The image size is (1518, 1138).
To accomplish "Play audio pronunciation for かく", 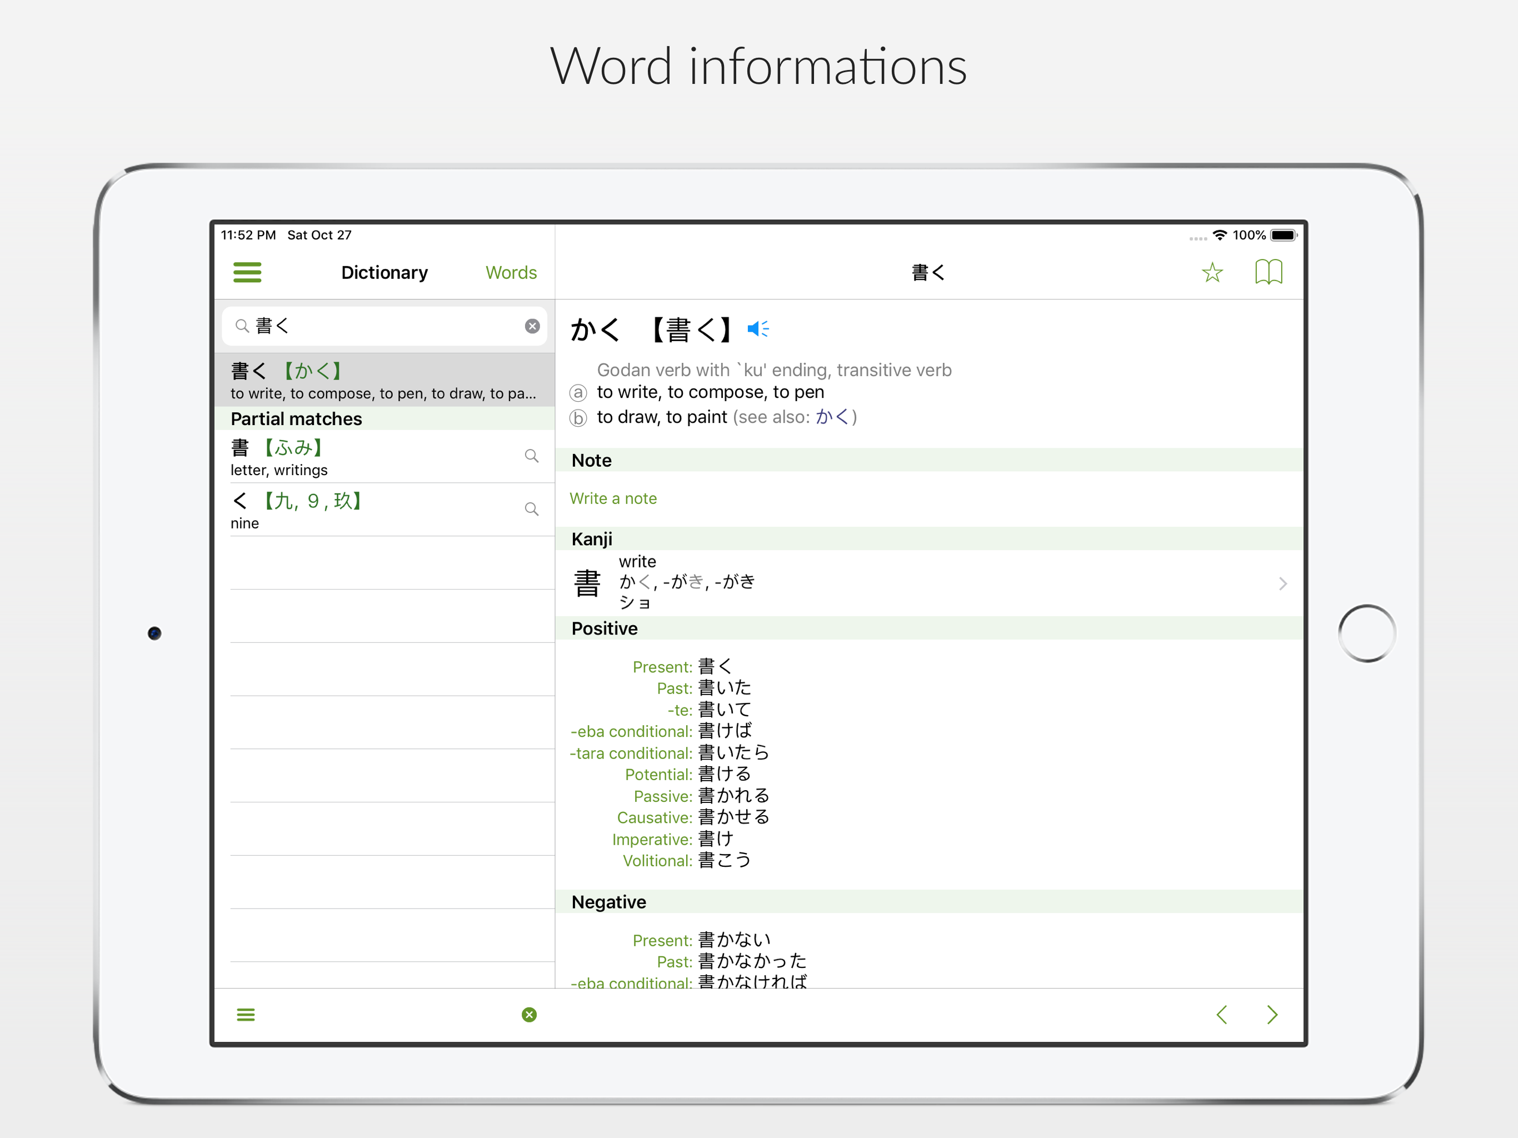I will coord(758,329).
